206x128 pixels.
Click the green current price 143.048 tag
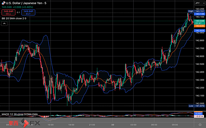pos(200,22)
